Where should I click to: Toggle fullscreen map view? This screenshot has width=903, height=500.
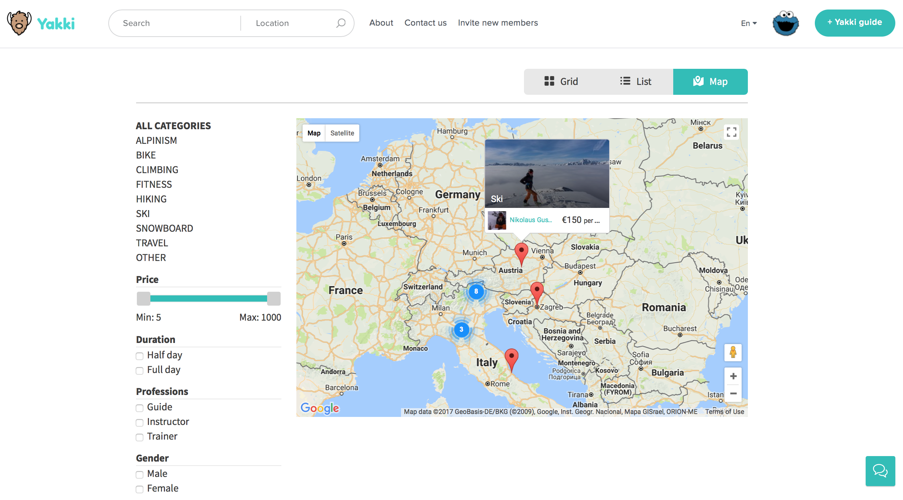(731, 132)
